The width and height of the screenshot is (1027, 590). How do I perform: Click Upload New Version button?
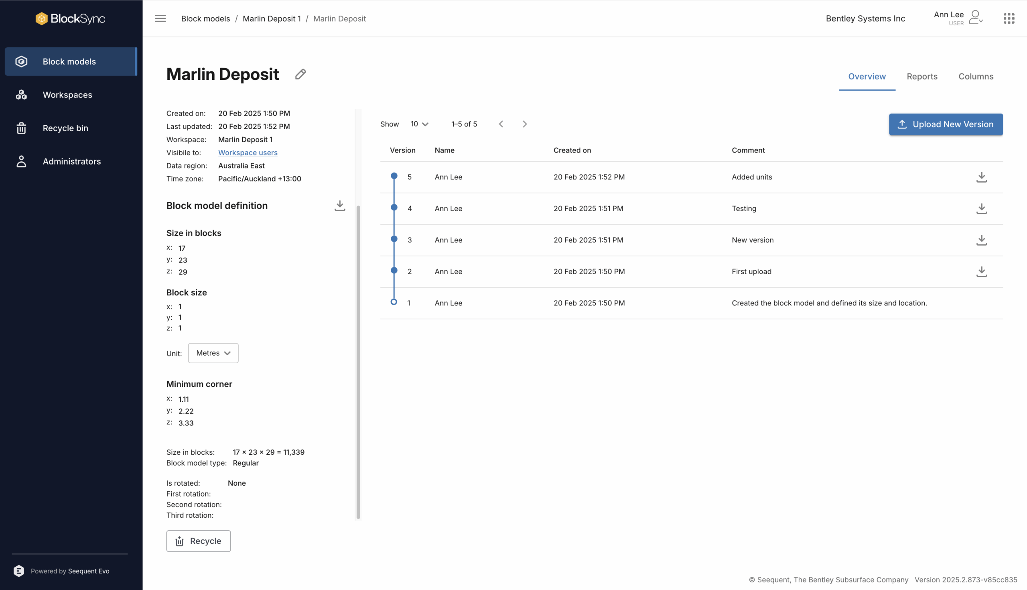pos(946,124)
